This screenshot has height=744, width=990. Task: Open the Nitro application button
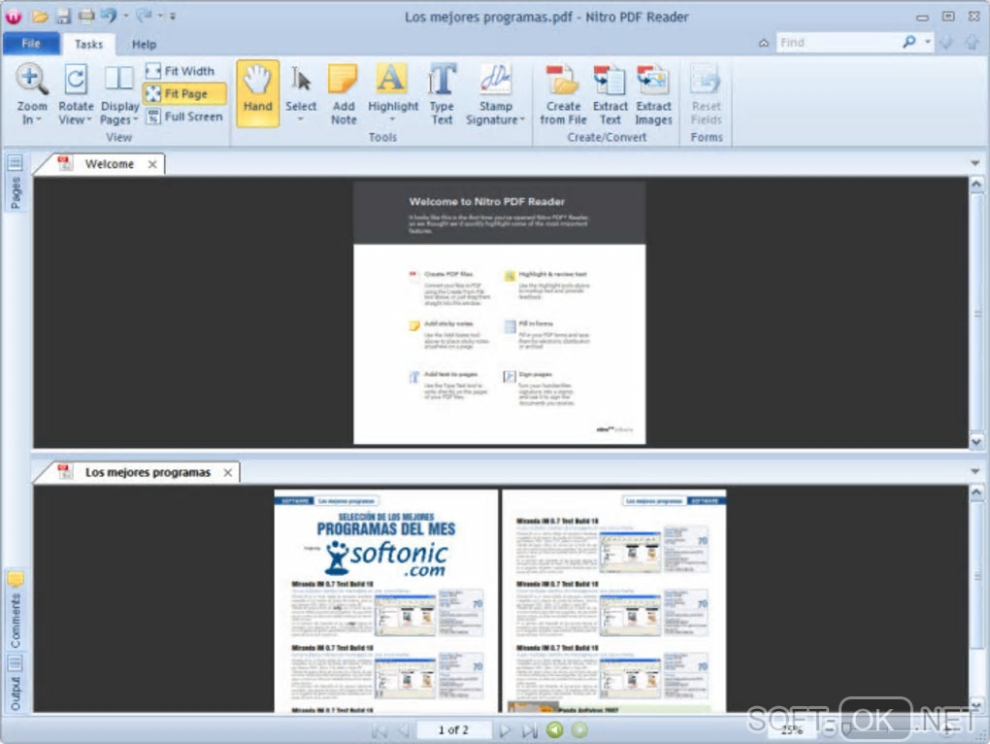pos(14,16)
